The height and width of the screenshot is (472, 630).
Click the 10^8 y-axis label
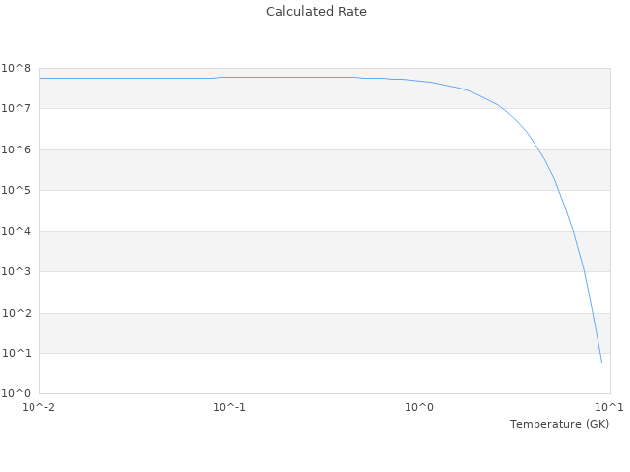[17, 68]
